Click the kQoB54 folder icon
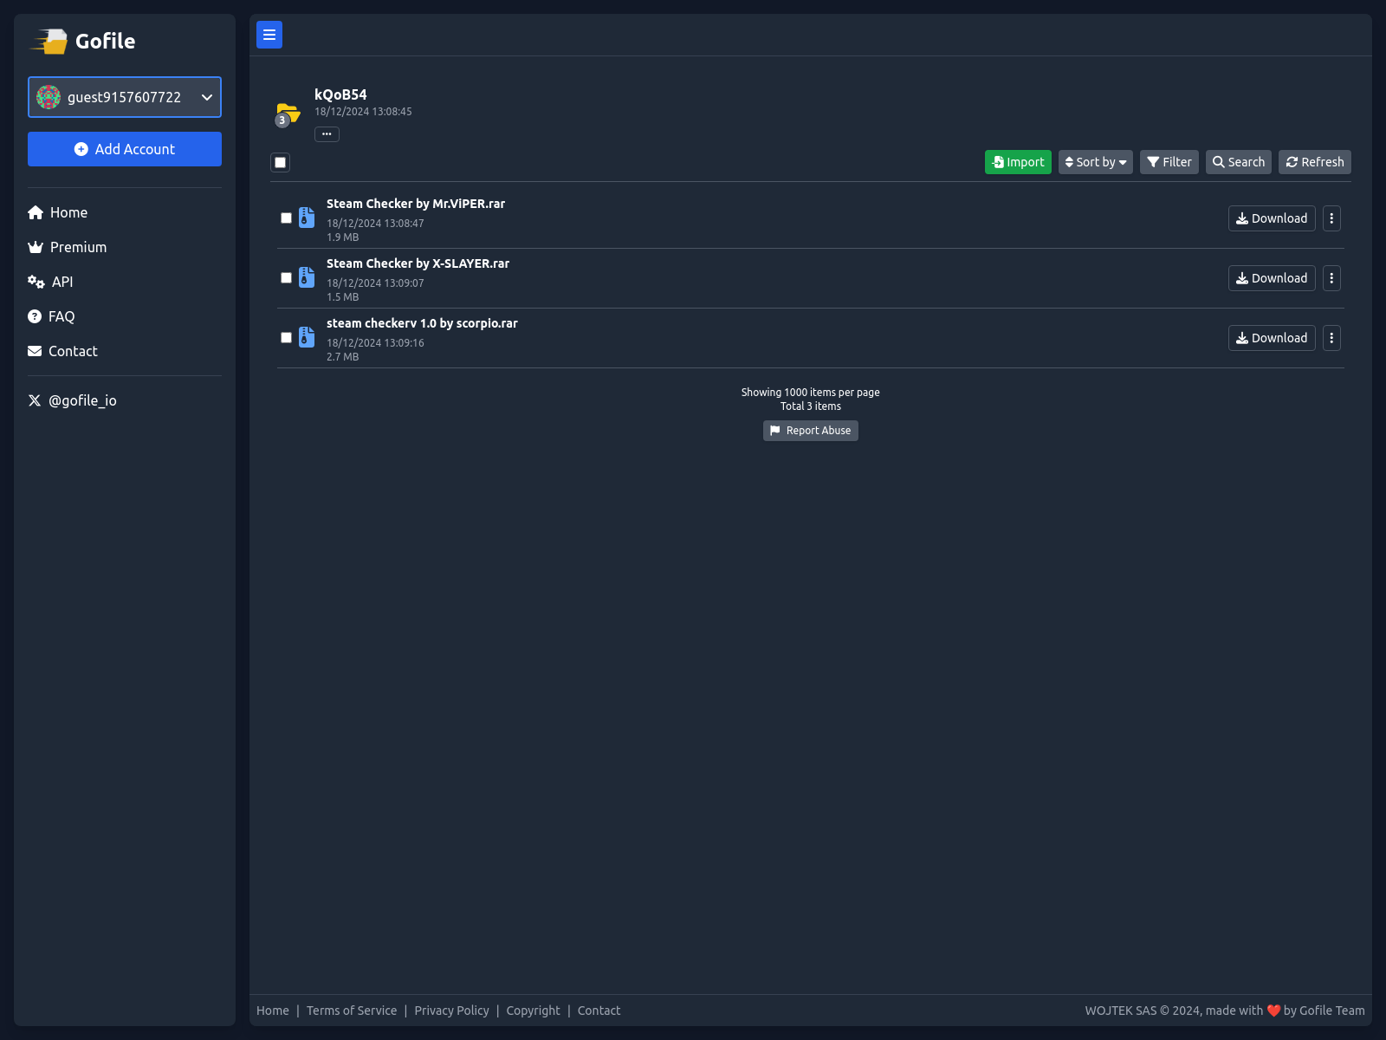1386x1040 pixels. pyautogui.click(x=288, y=114)
